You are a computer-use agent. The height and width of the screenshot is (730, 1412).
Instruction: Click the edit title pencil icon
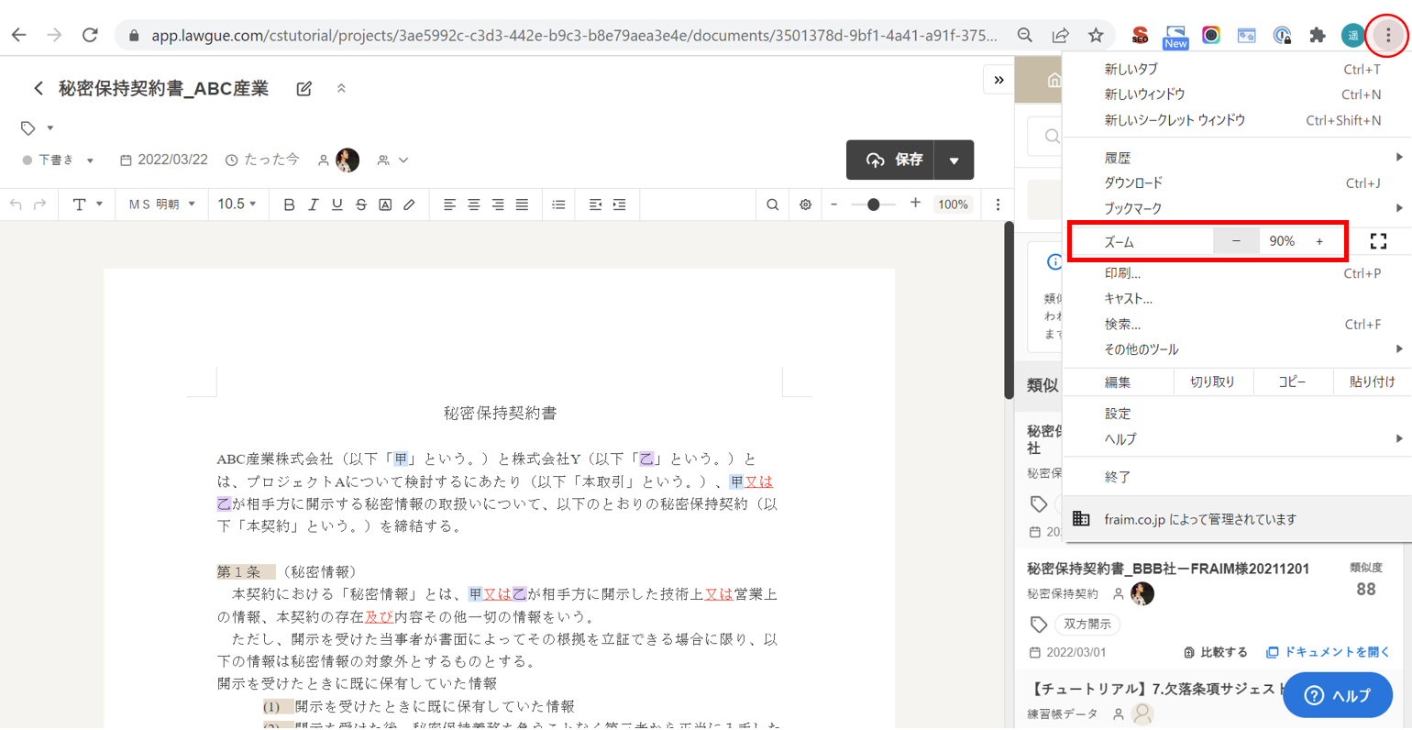[x=304, y=89]
